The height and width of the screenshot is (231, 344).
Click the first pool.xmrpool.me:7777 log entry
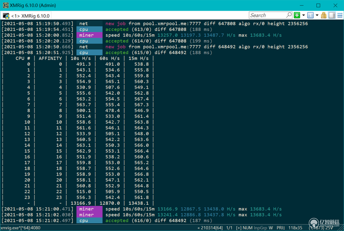tap(172, 24)
